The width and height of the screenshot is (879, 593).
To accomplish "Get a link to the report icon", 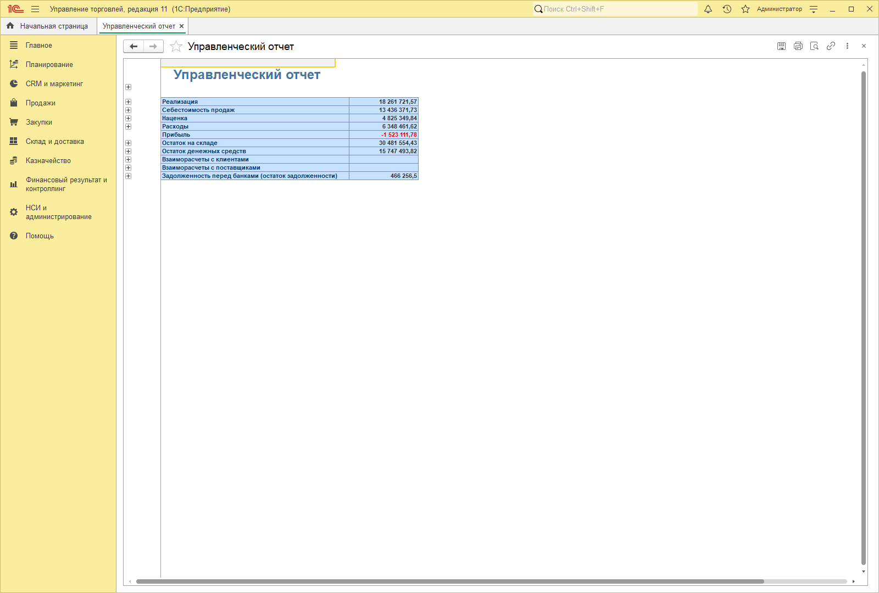I will (x=831, y=46).
